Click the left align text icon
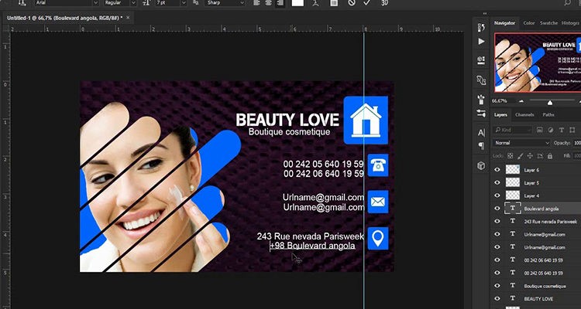The image size is (581, 309). [256, 2]
